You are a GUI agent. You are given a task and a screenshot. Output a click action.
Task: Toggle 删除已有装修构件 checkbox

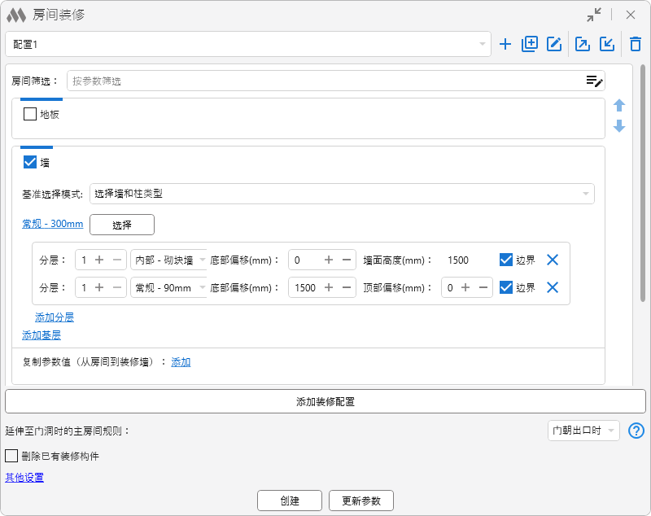[x=11, y=456]
